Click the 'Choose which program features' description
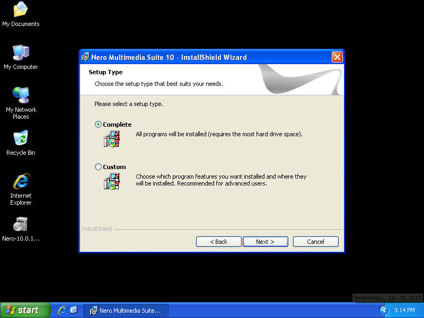 (221, 180)
